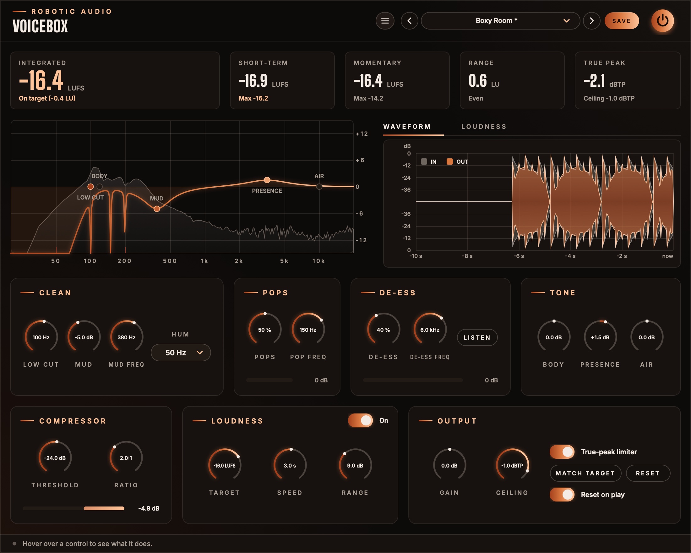Select the Presence EQ node on curve
Screen dimensions: 691x553
point(267,180)
